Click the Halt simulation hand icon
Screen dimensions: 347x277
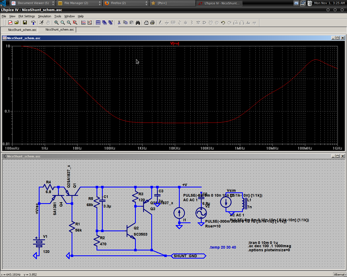tap(48, 23)
